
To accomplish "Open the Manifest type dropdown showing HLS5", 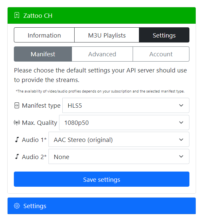I will point(126,105).
